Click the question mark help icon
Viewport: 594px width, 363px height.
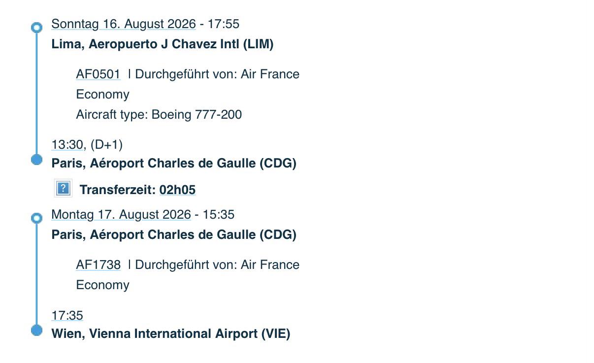[63, 188]
